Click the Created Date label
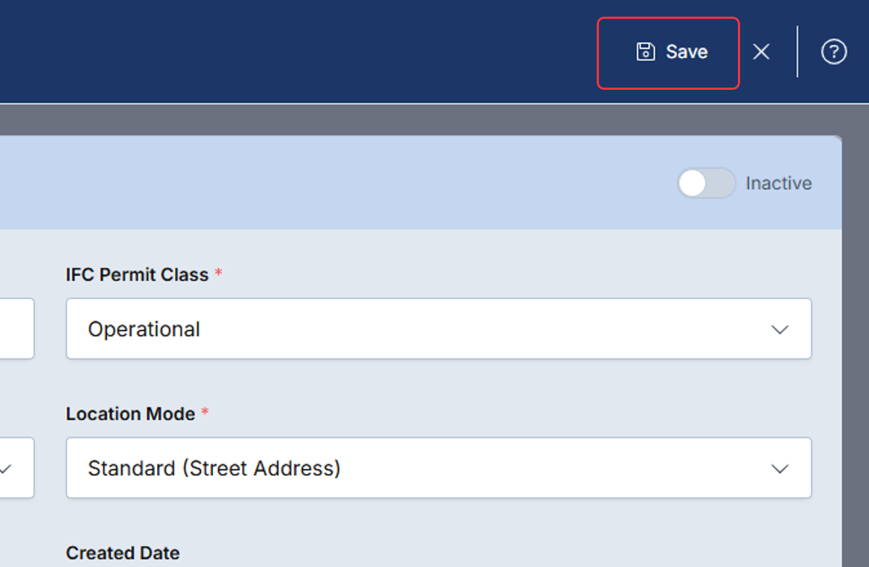The image size is (869, 567). point(122,553)
